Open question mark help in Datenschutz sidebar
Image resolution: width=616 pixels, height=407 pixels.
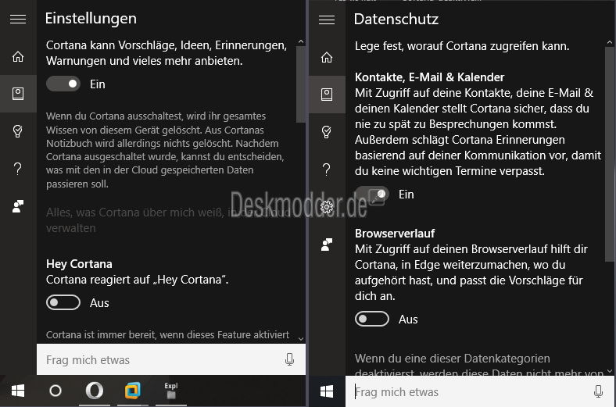point(328,170)
